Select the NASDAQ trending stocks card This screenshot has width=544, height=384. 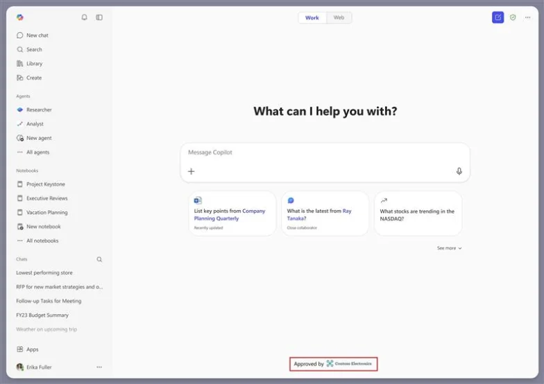coord(418,213)
